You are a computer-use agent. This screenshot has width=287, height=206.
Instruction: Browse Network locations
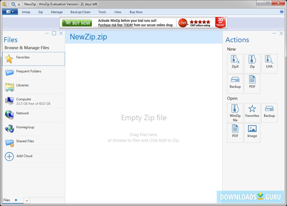[x=34, y=115]
